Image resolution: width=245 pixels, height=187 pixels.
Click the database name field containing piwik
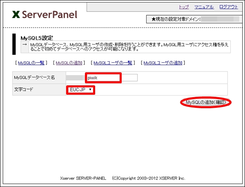point(112,78)
